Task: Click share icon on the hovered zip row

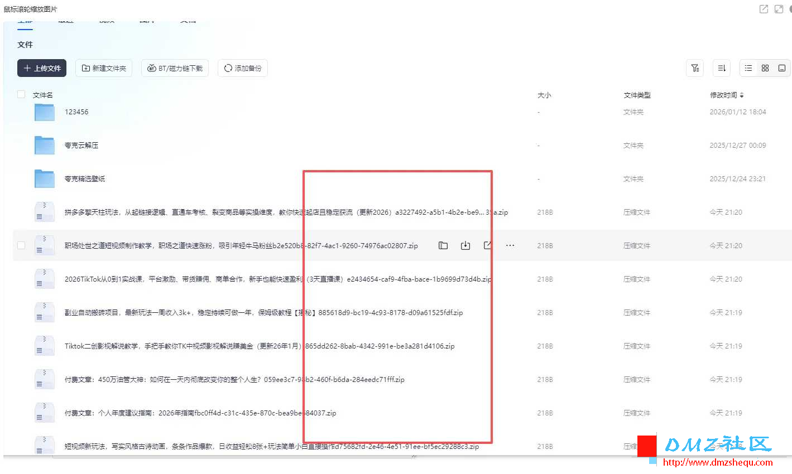Action: [x=487, y=245]
